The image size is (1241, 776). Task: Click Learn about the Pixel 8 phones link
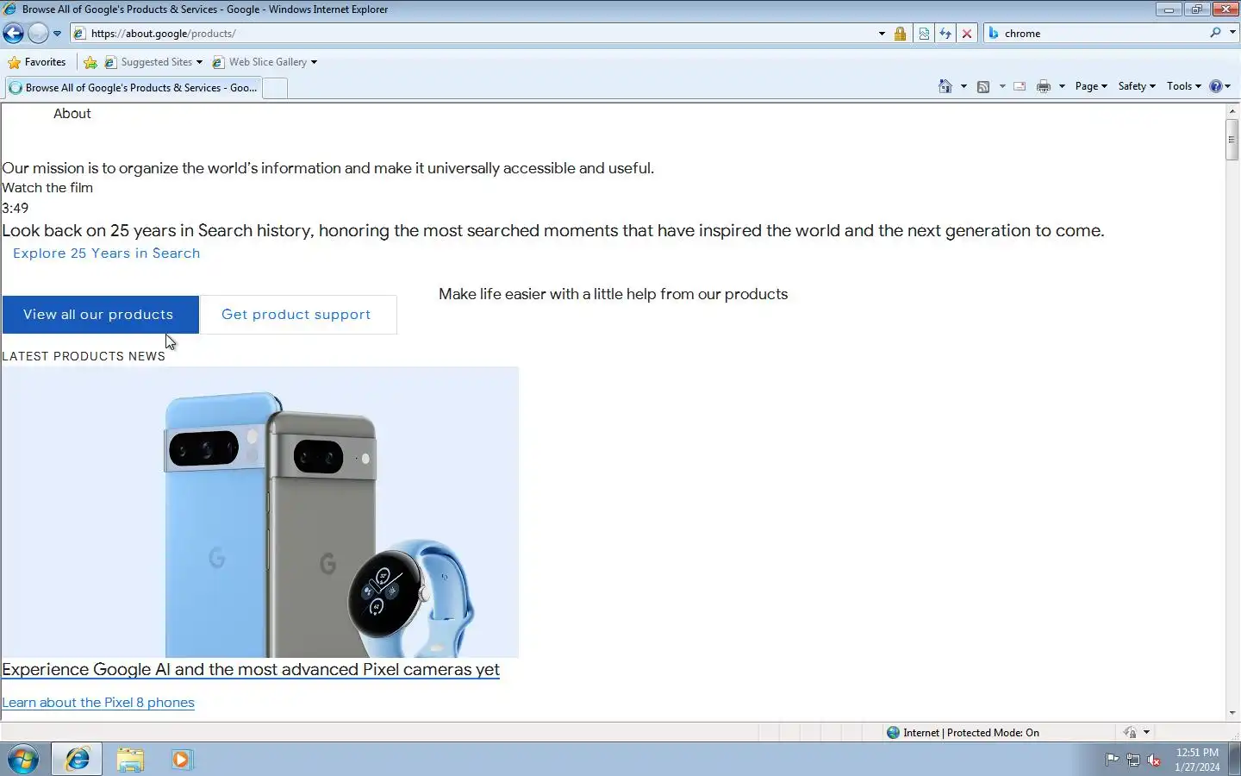tap(98, 703)
